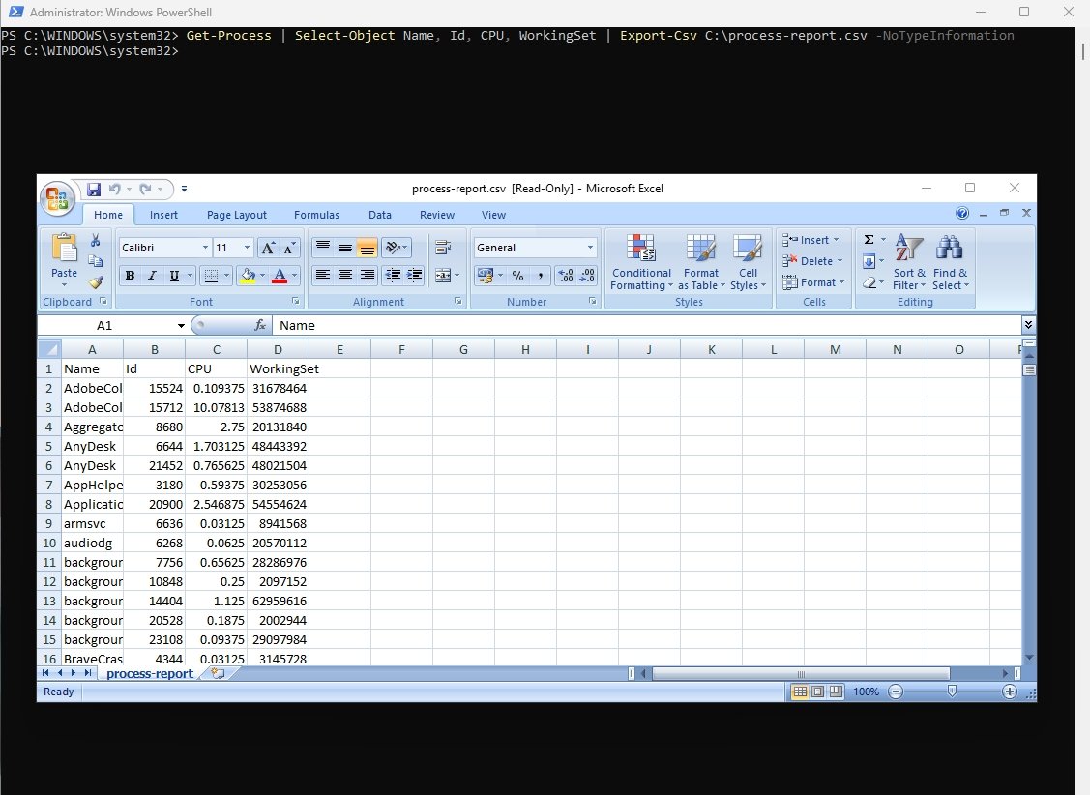This screenshot has width=1090, height=795.
Task: Save workbook via Quick Access toolbar
Action: pyautogui.click(x=94, y=189)
